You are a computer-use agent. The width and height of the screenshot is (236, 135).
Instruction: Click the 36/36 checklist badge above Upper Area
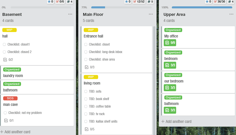220,2
